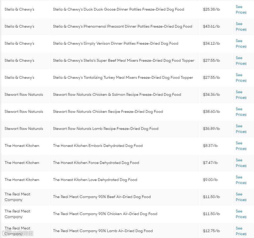Click Stella & Chewy's brand in Venison row

pyautogui.click(x=19, y=43)
